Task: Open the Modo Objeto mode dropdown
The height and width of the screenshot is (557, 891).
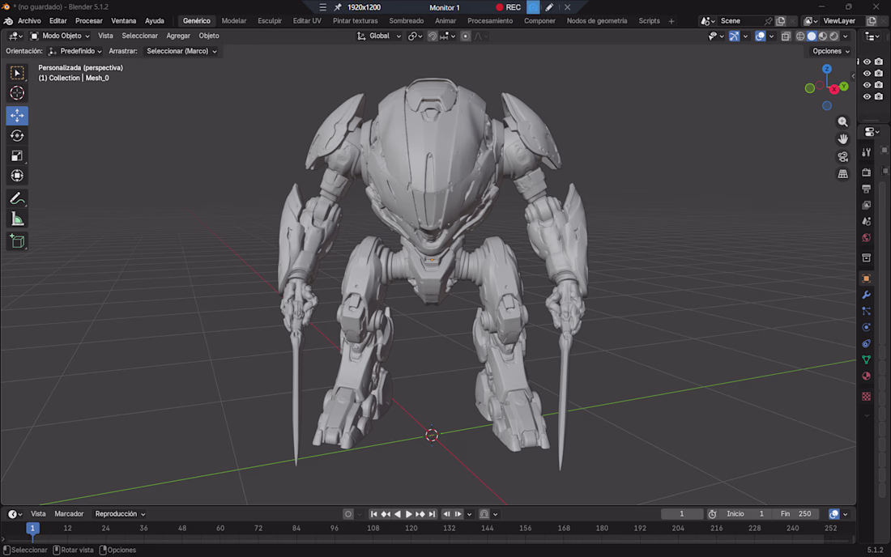Action: (60, 36)
